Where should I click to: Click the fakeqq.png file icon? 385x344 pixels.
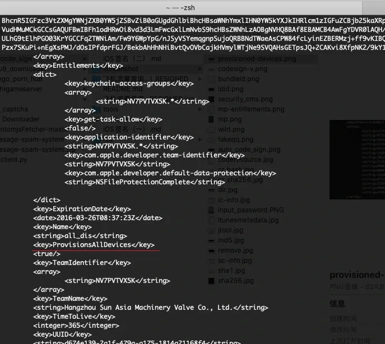click(x=211, y=140)
